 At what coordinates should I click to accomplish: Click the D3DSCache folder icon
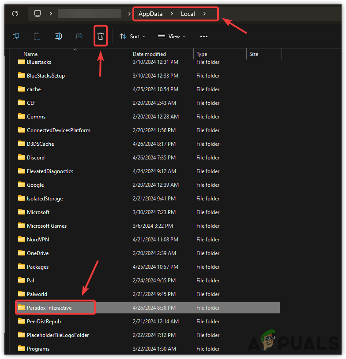pos(22,144)
